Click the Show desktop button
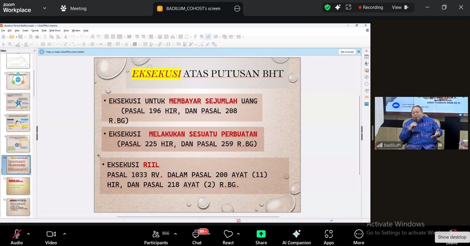The height and width of the screenshot is (246, 470). pyautogui.click(x=452, y=237)
